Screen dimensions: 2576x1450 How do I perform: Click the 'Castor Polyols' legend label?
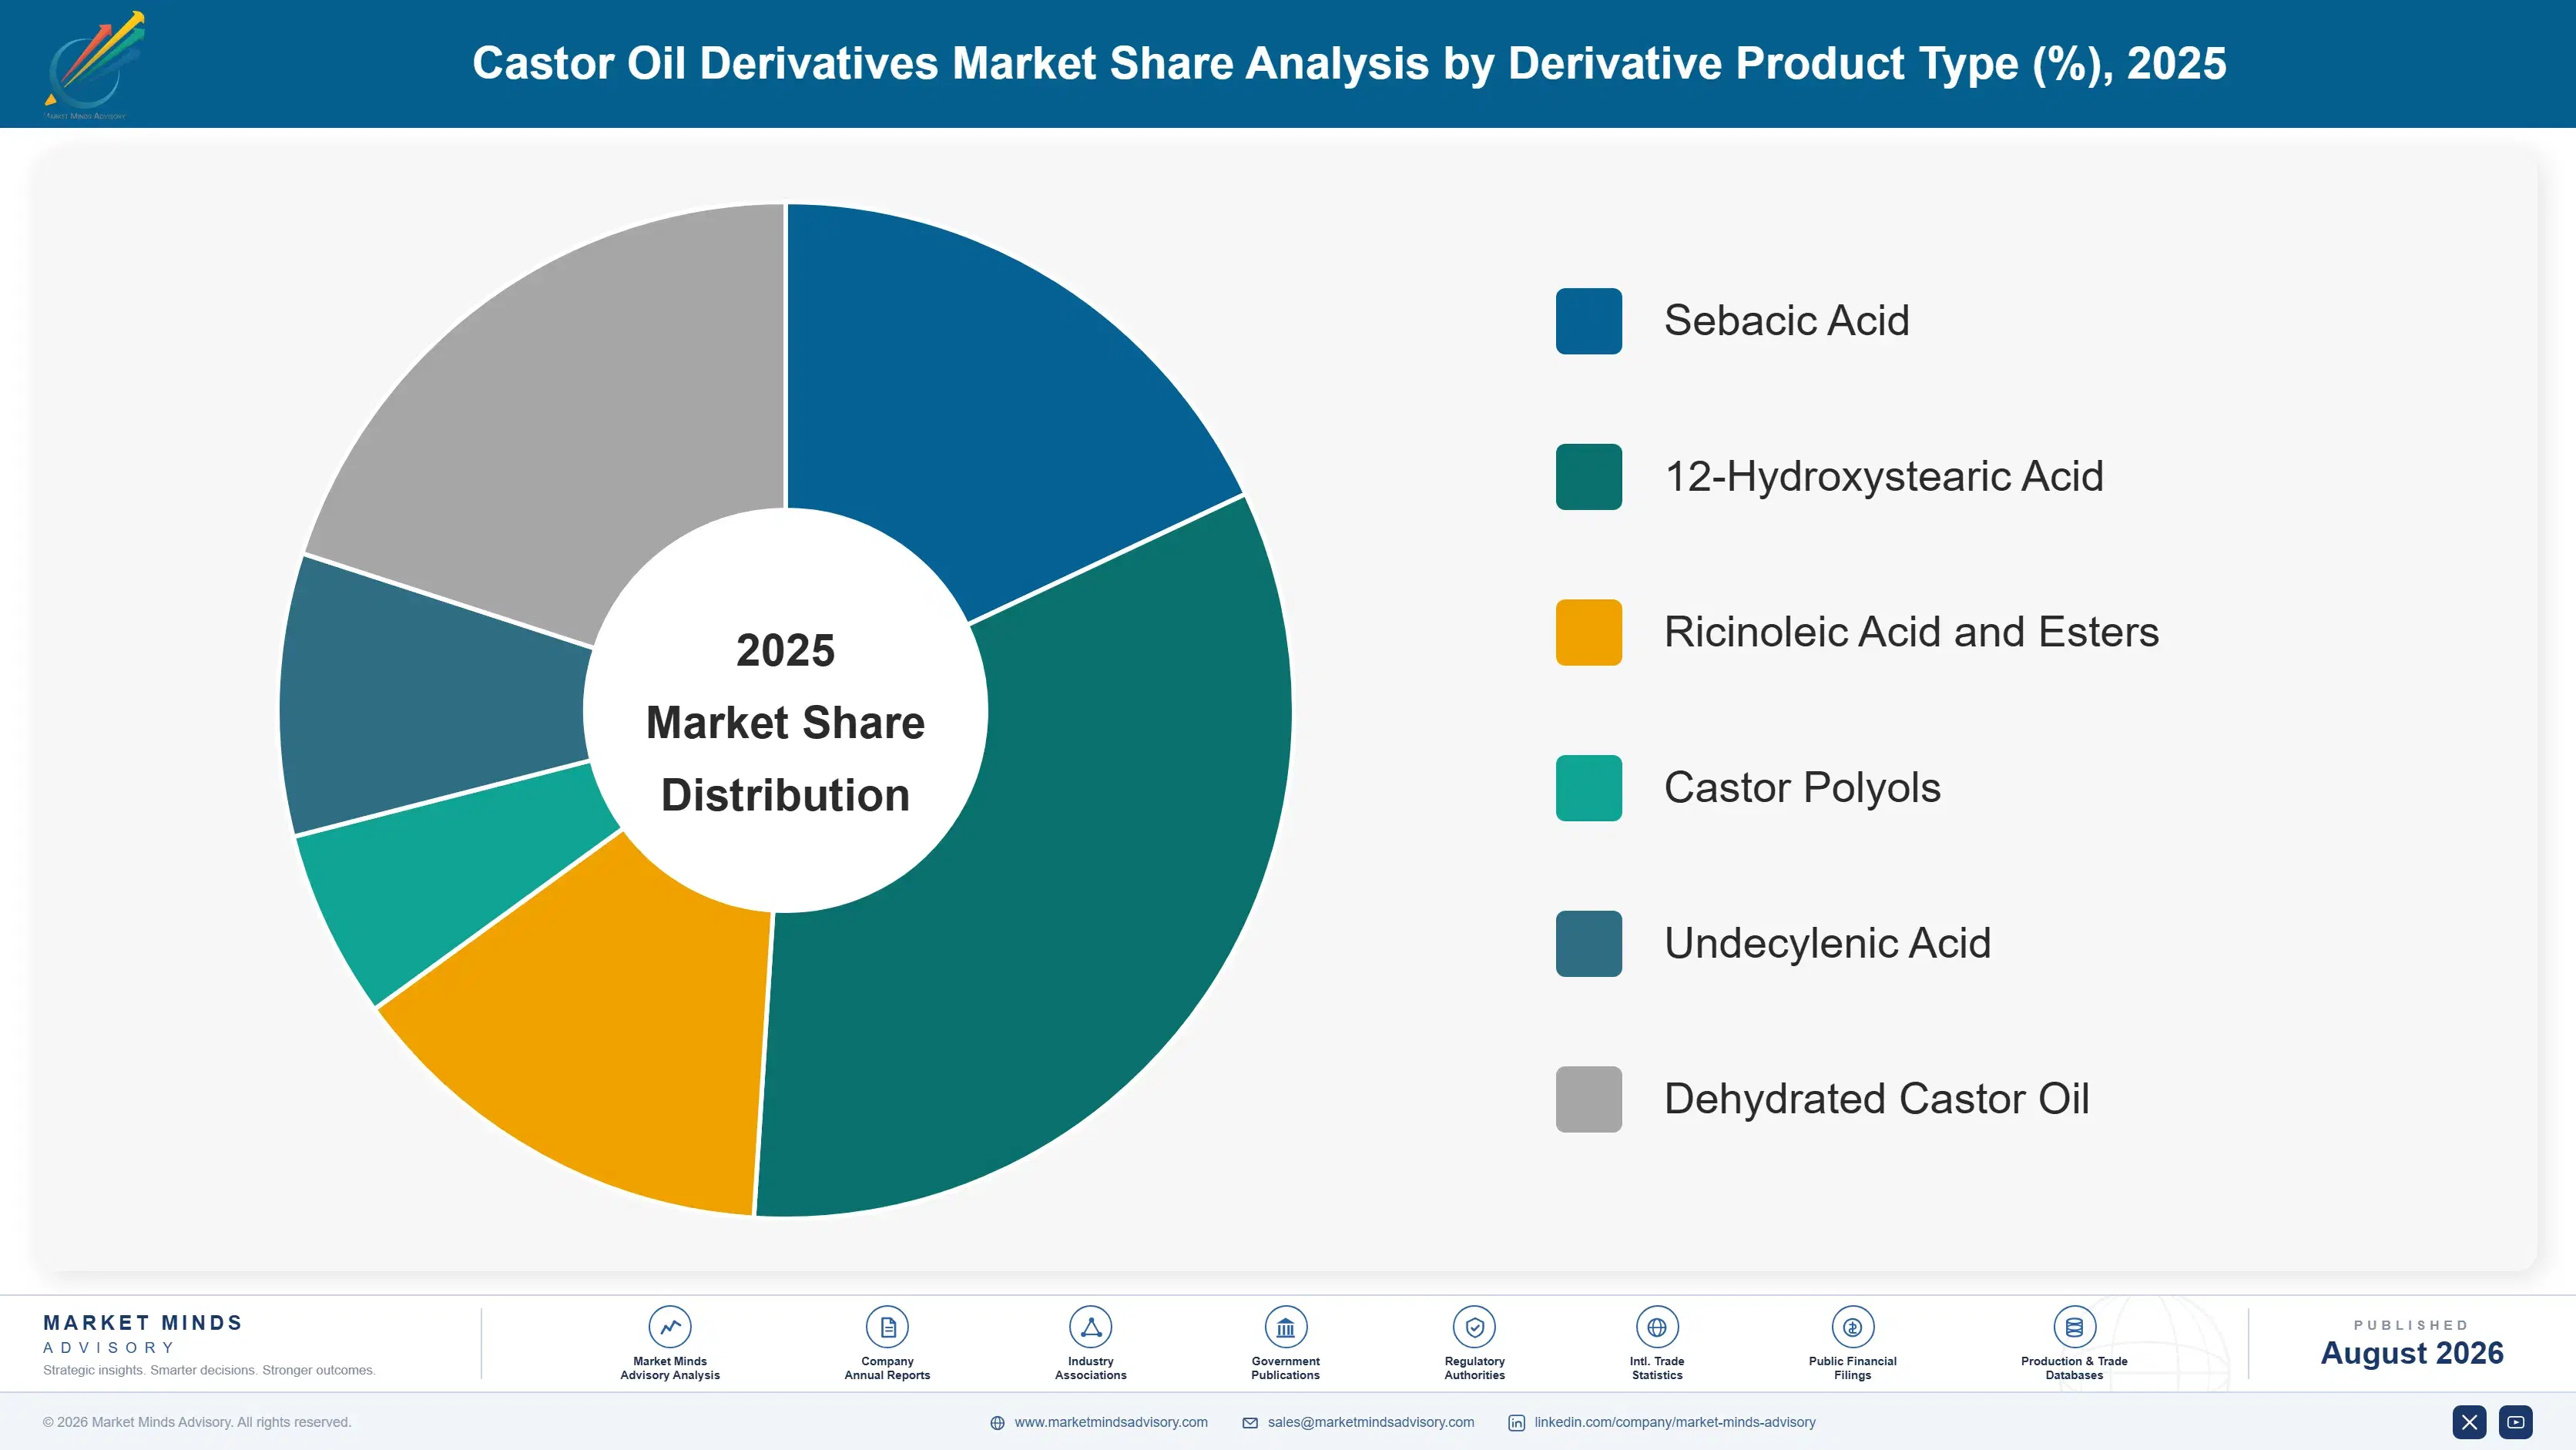click(x=1802, y=788)
